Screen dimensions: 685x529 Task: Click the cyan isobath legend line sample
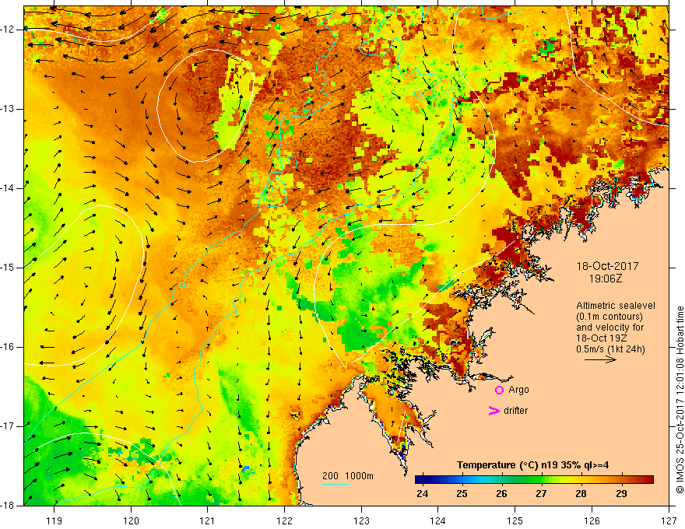click(335, 485)
